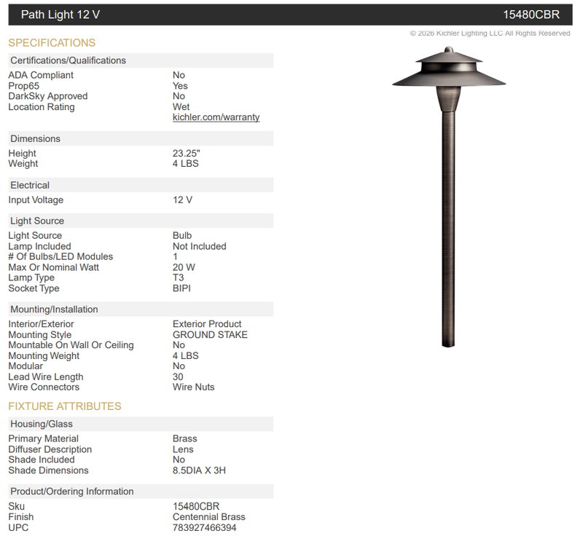Select the 15480CBR model number in header

pyautogui.click(x=531, y=15)
